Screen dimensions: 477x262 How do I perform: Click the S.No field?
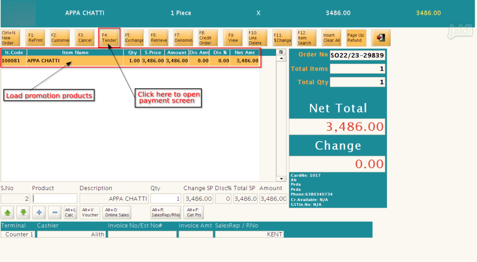[15, 199]
